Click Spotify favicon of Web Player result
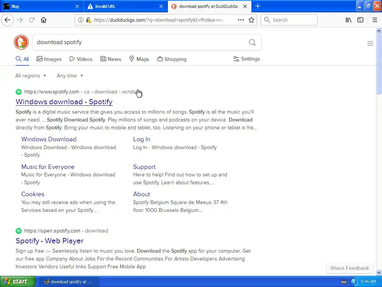Image resolution: width=382 pixels, height=287 pixels. tap(19, 231)
